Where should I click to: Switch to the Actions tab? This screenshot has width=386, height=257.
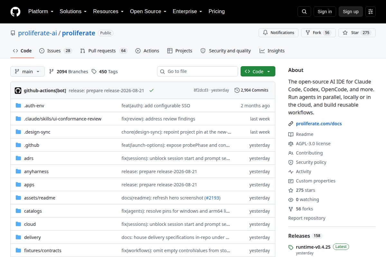click(147, 51)
